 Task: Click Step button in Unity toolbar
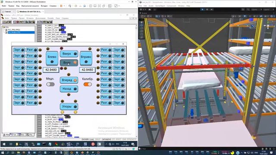pos(212,9)
